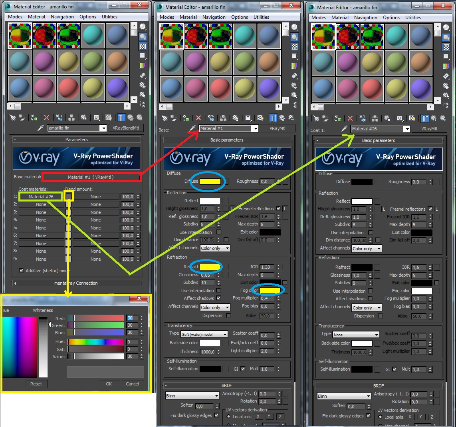Click Cancel in color selector dialog
The image size is (456, 427).
(x=132, y=383)
